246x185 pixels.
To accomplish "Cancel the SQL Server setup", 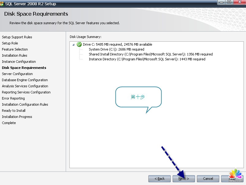I will [x=208, y=179].
